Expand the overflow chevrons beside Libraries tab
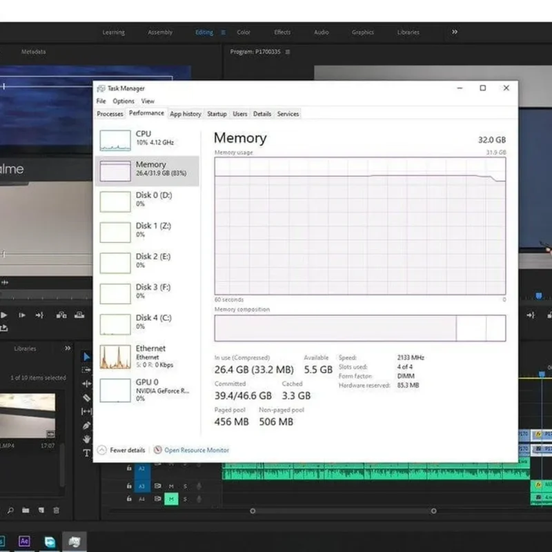Screen dimensions: 552x552 coord(68,348)
